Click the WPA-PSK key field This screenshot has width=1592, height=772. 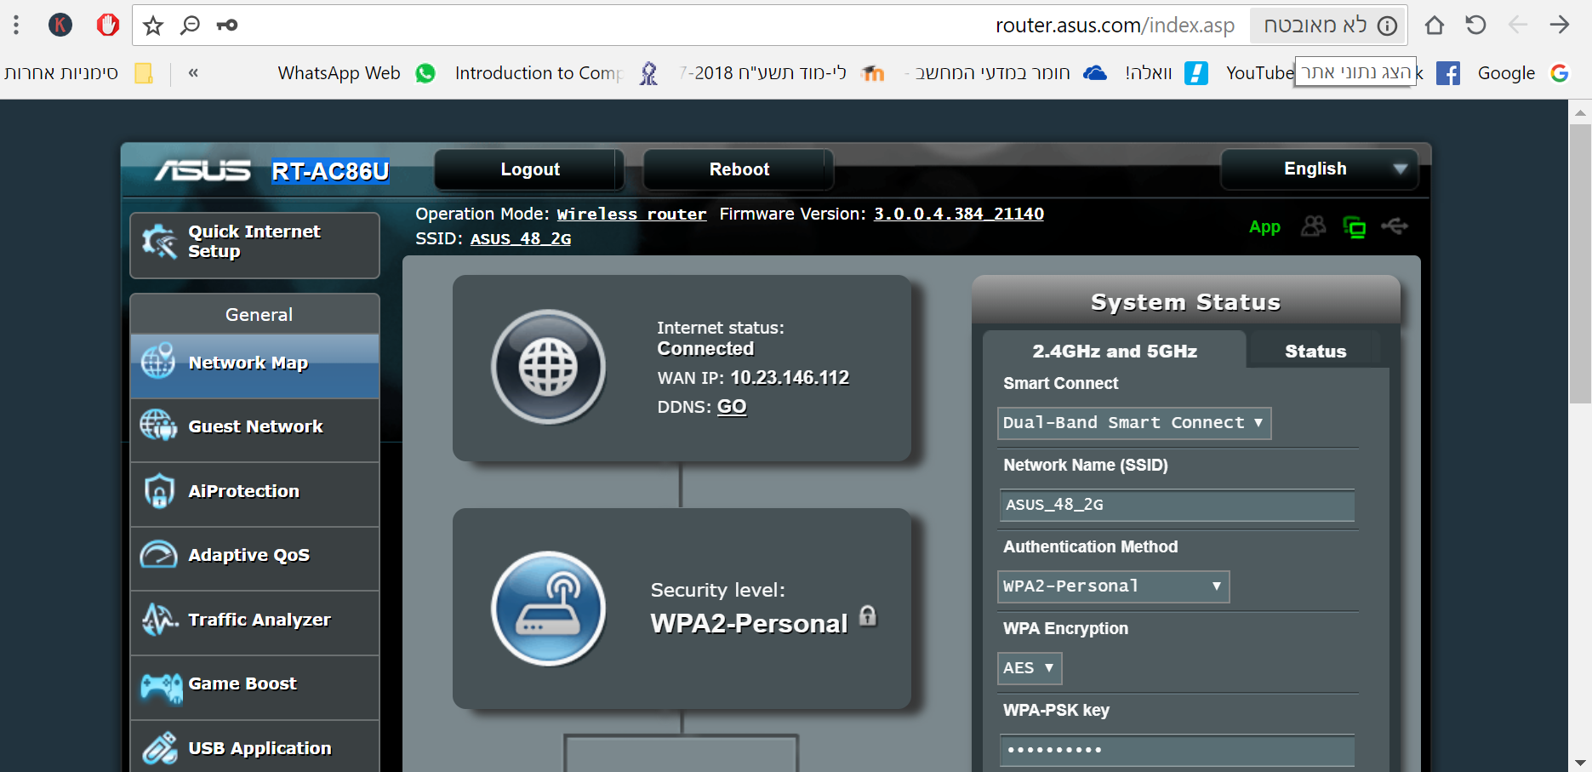coord(1177,750)
